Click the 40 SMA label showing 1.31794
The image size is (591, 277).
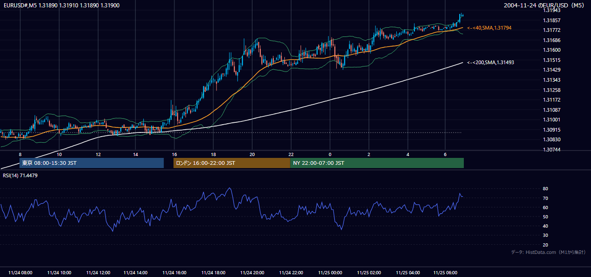[489, 28]
